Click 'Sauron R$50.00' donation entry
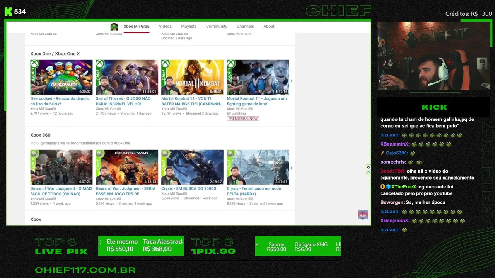The width and height of the screenshot is (495, 278). pyautogui.click(x=277, y=247)
